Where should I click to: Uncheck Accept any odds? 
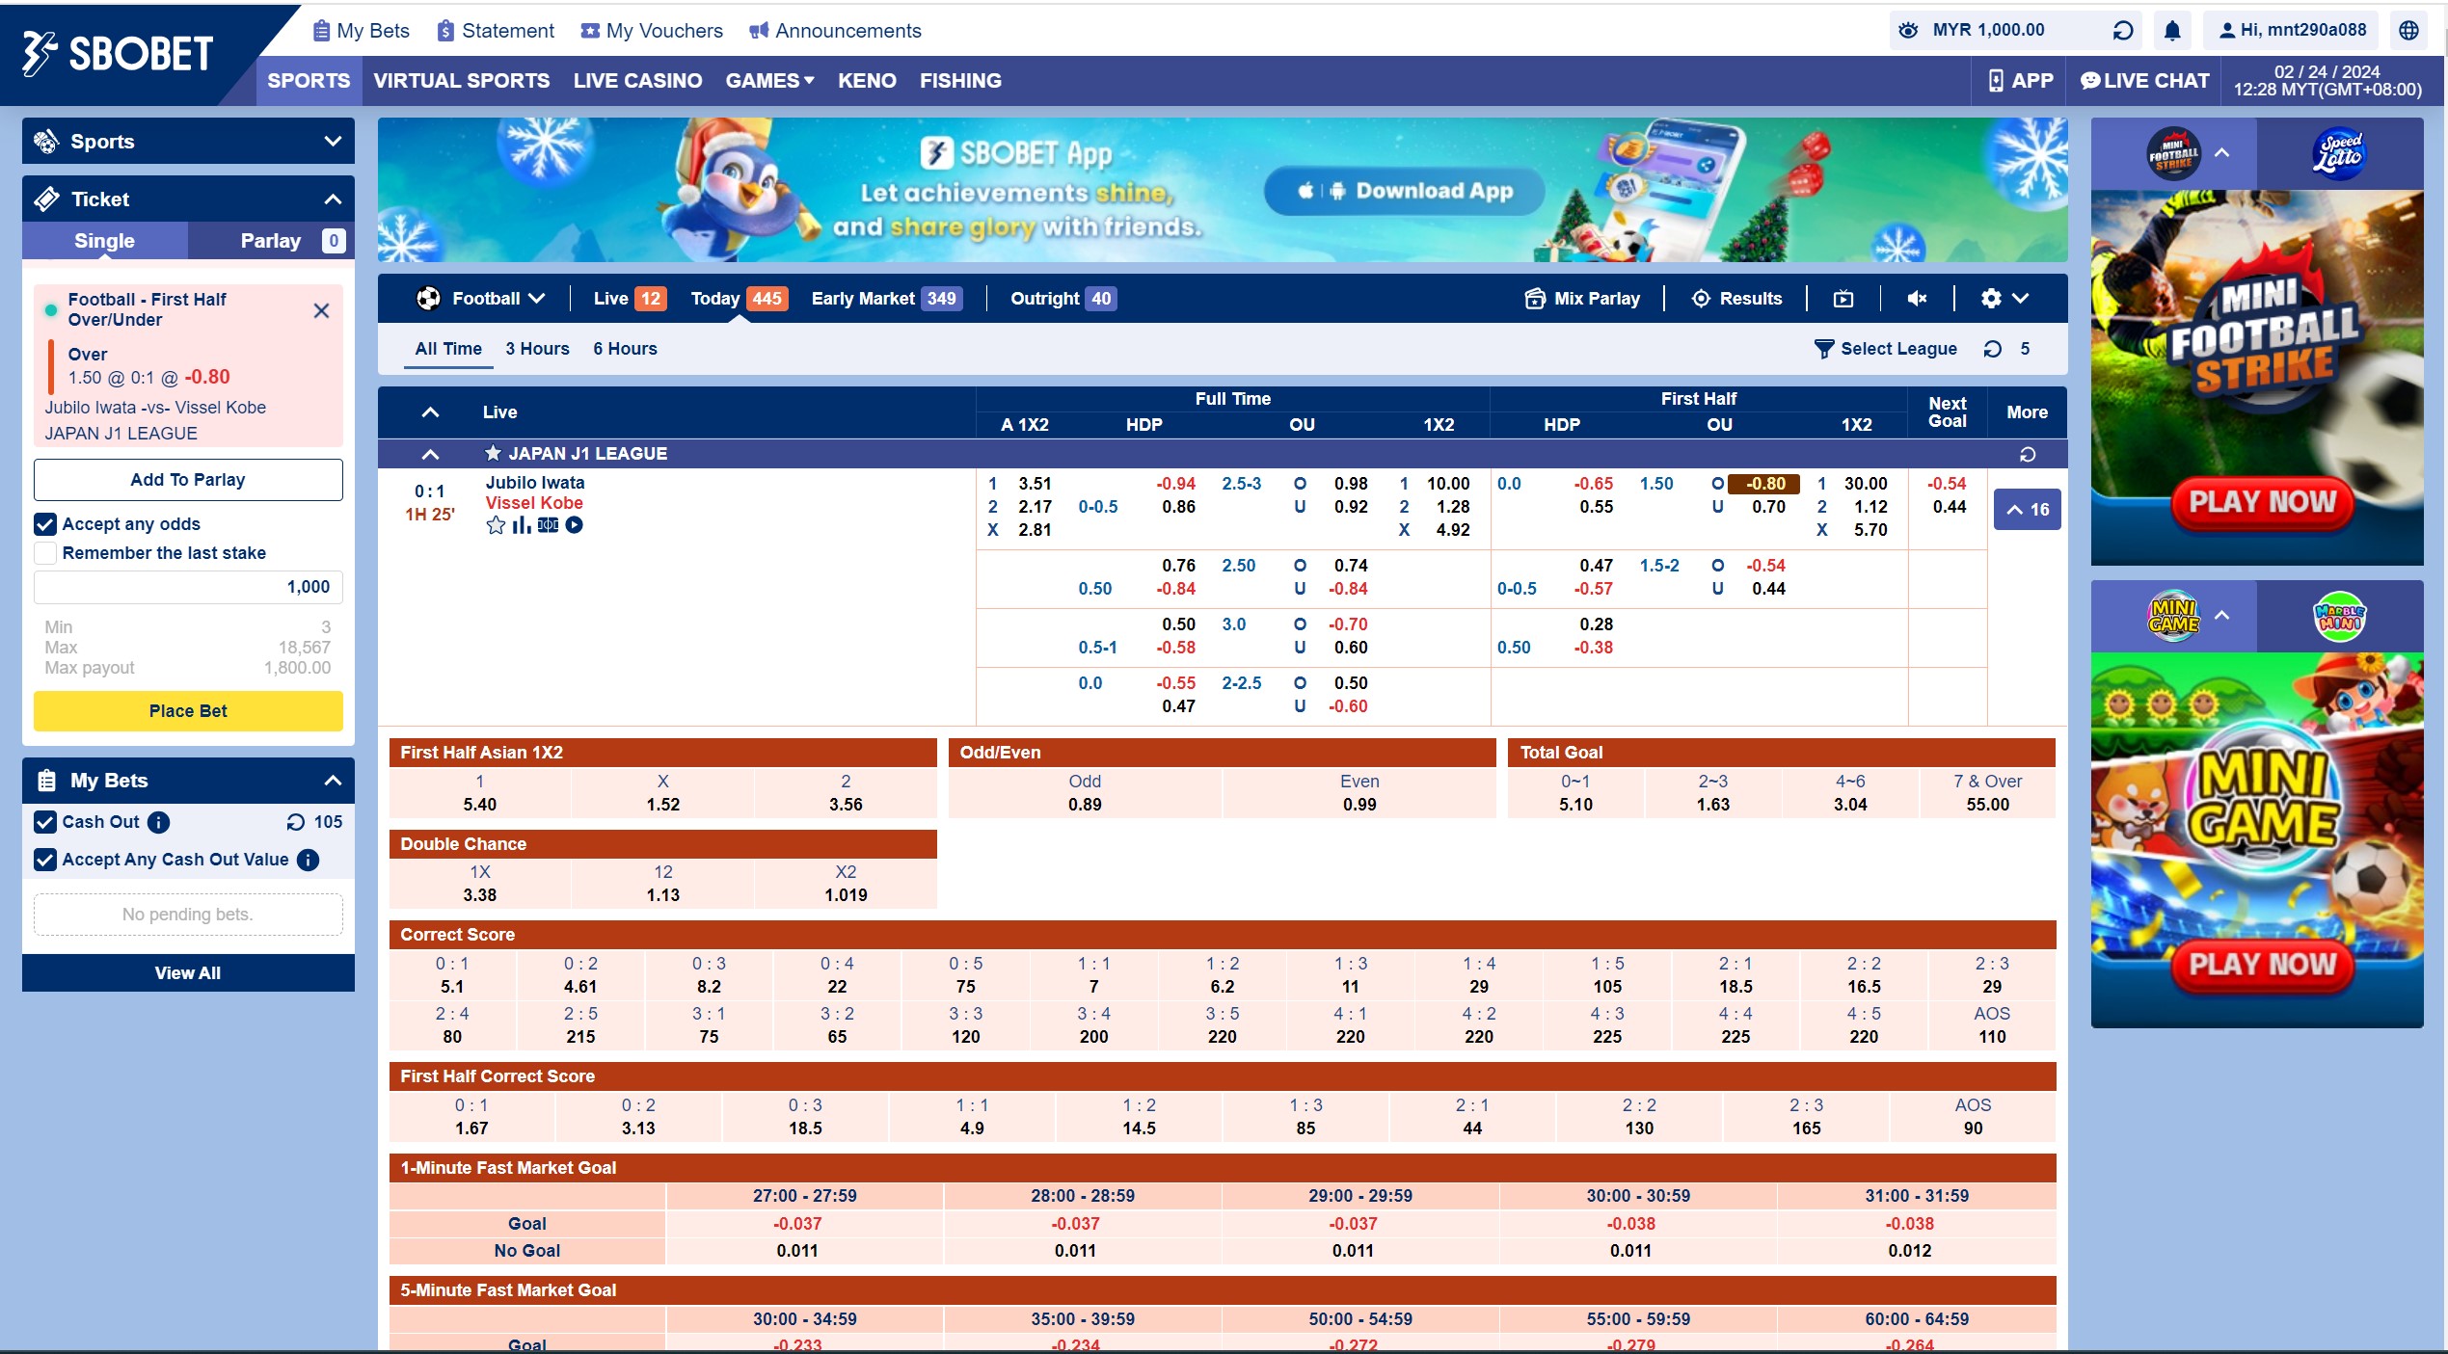pos(45,524)
